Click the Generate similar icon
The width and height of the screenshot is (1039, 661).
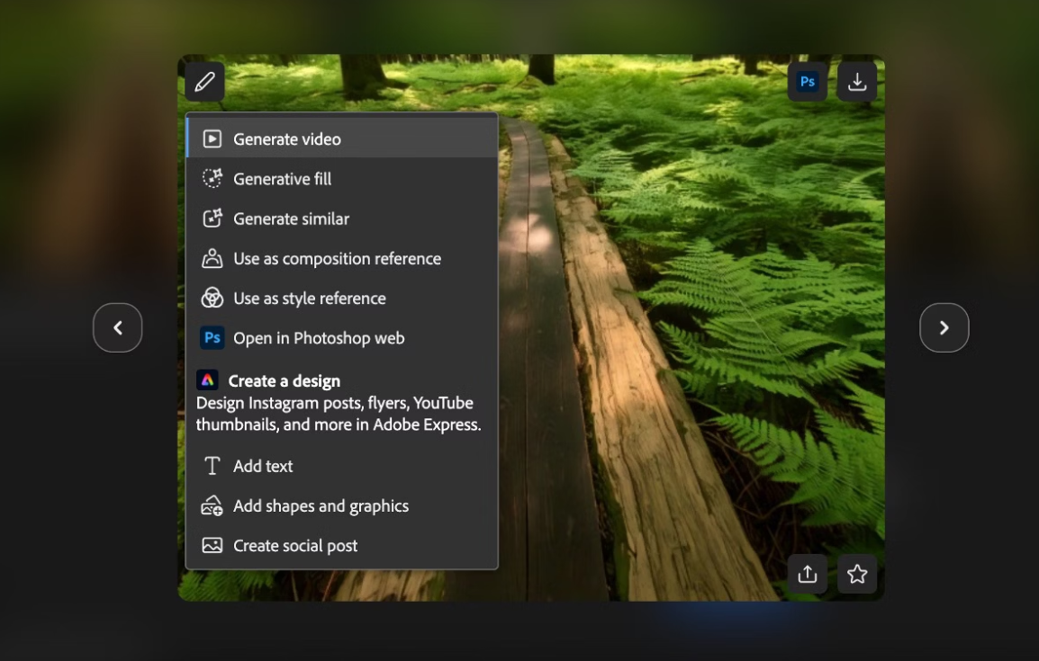click(212, 218)
